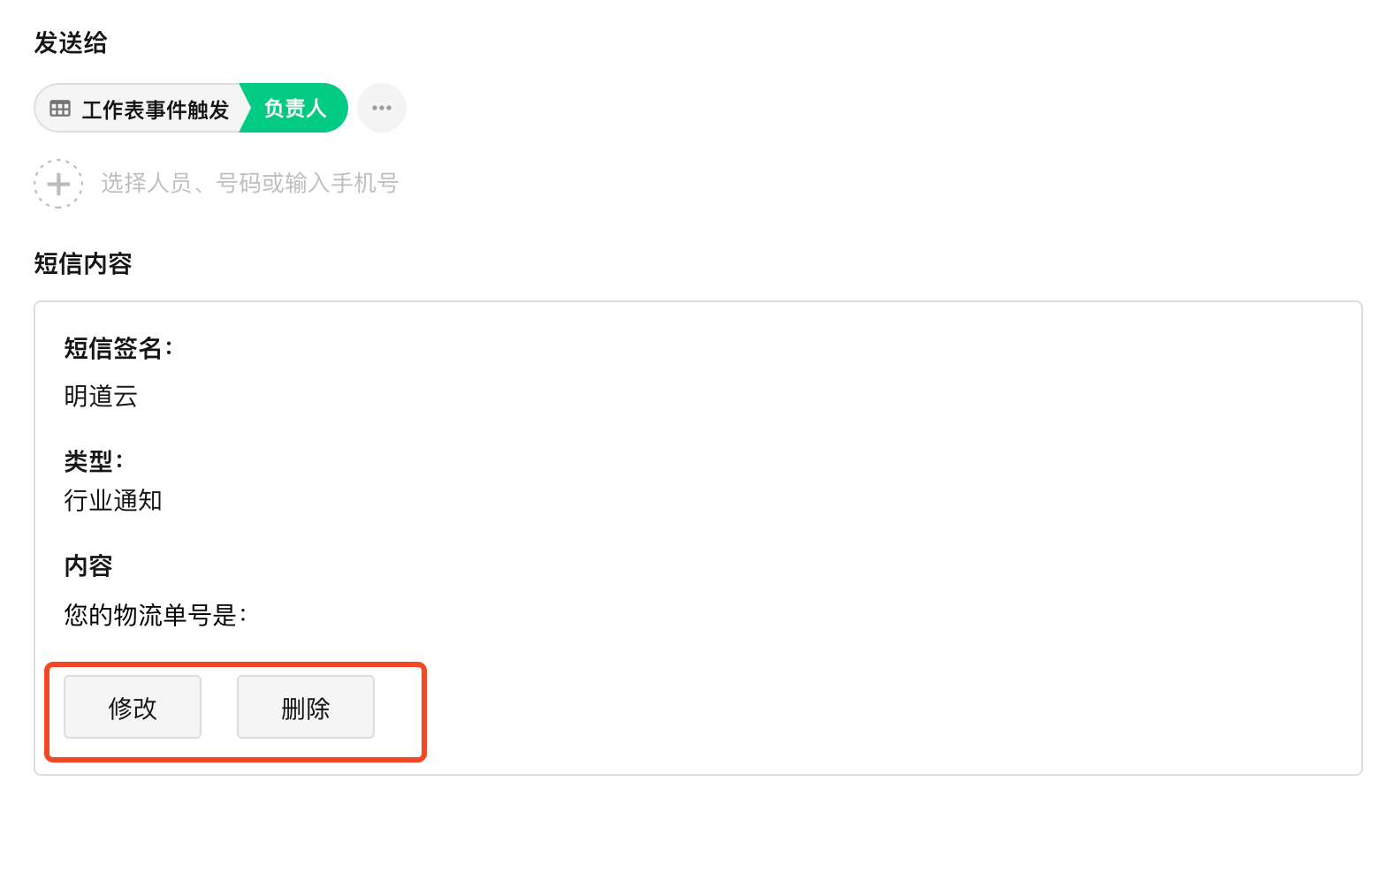Click the dashed plus add-recipient icon
Viewport: 1400px width, 880px height.
pos(58,184)
